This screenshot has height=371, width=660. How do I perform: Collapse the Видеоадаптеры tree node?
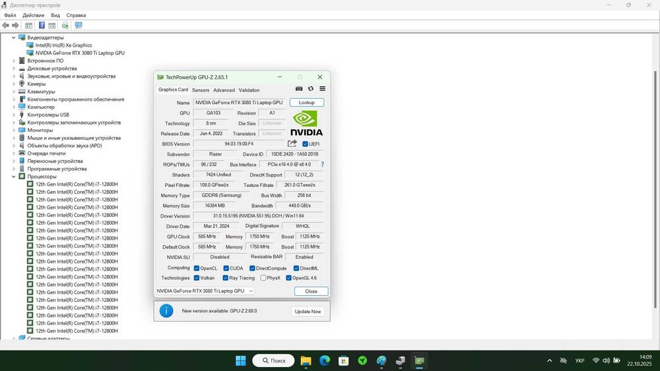click(13, 38)
